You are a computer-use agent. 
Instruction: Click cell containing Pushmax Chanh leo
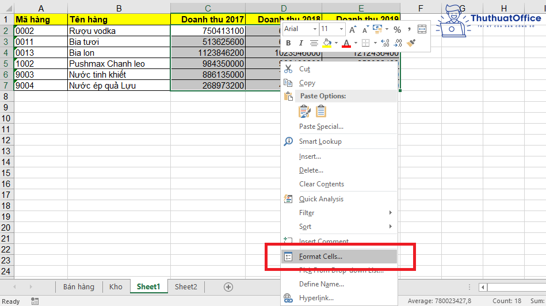coord(119,64)
